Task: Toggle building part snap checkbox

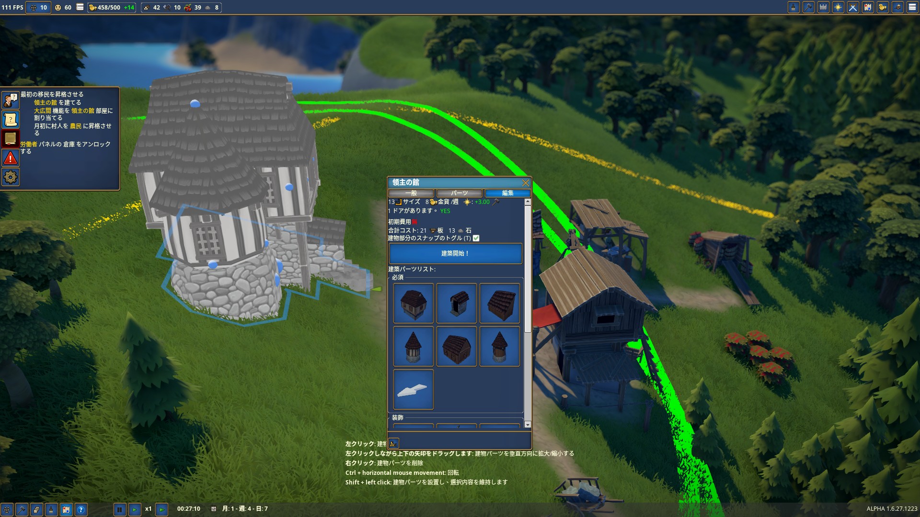Action: [x=476, y=238]
